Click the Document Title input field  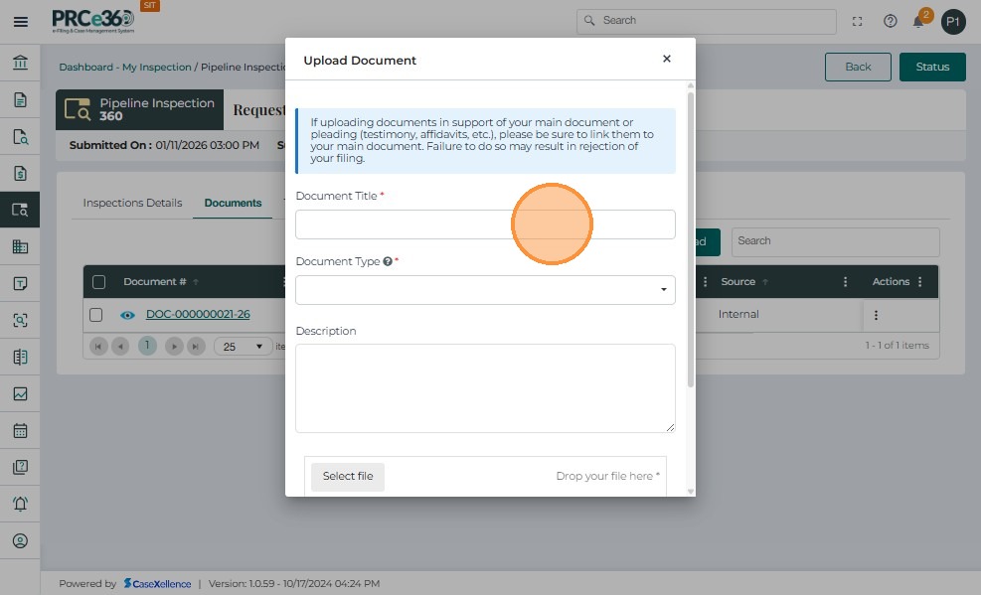(485, 224)
